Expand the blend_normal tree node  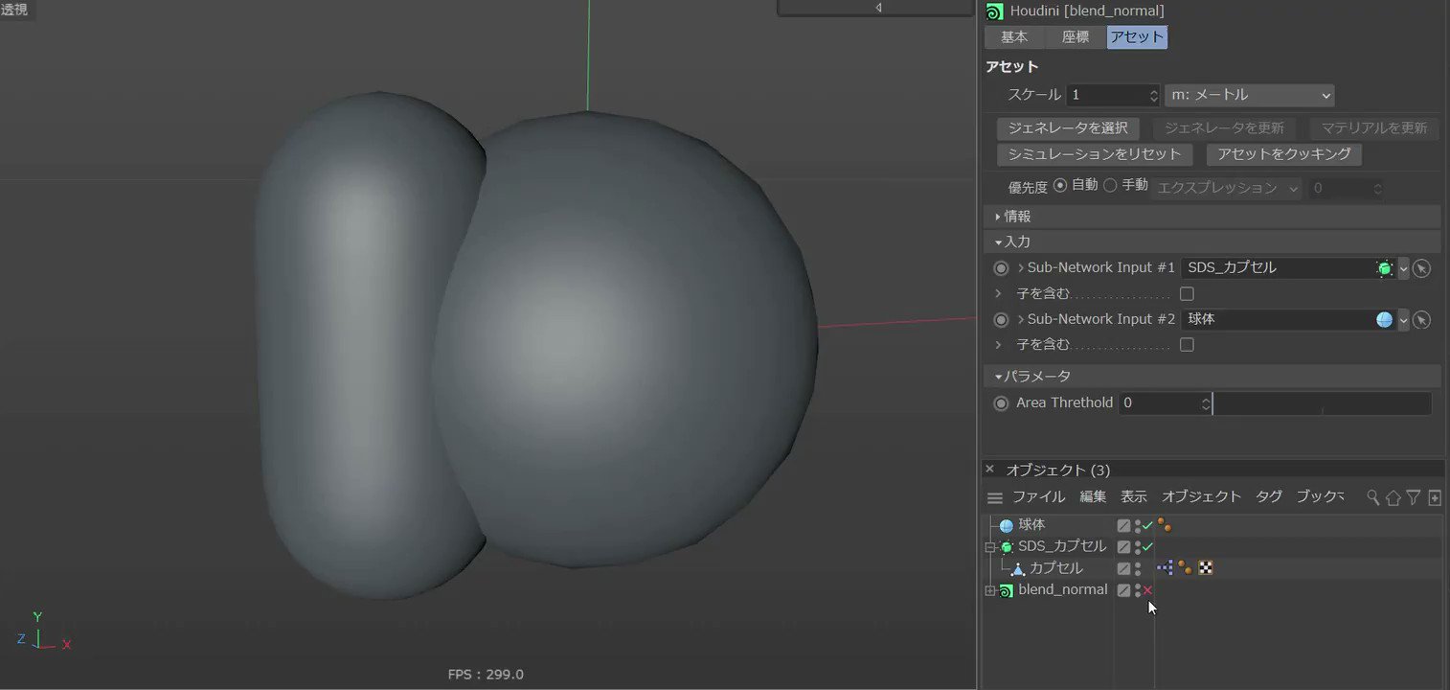point(990,590)
